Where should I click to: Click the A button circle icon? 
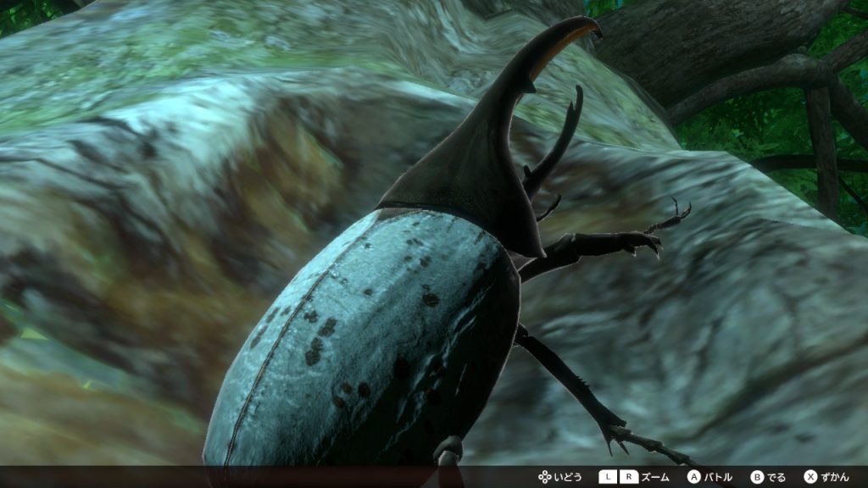694,477
